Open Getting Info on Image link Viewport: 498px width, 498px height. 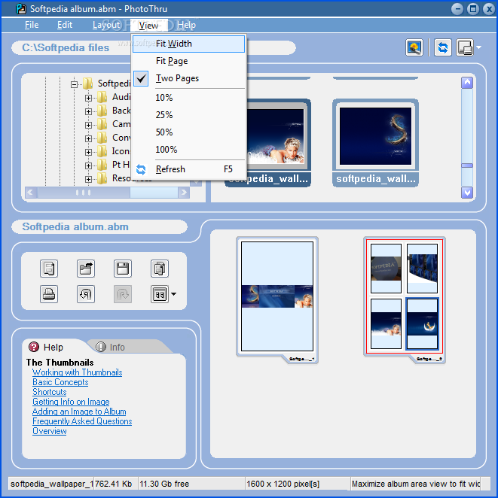(x=71, y=402)
